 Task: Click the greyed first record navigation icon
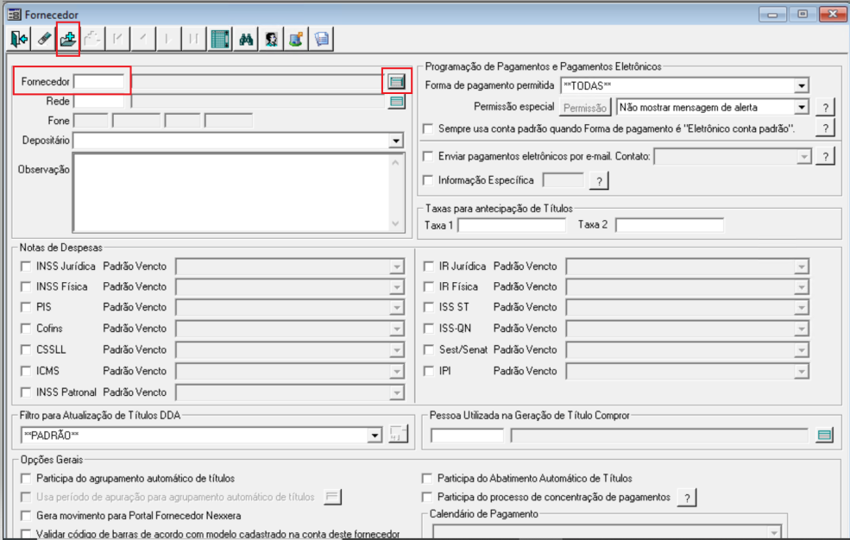tap(117, 39)
